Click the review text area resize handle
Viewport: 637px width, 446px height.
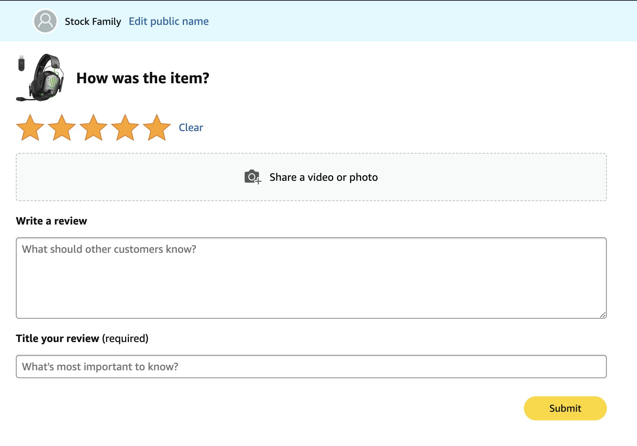[x=603, y=315]
